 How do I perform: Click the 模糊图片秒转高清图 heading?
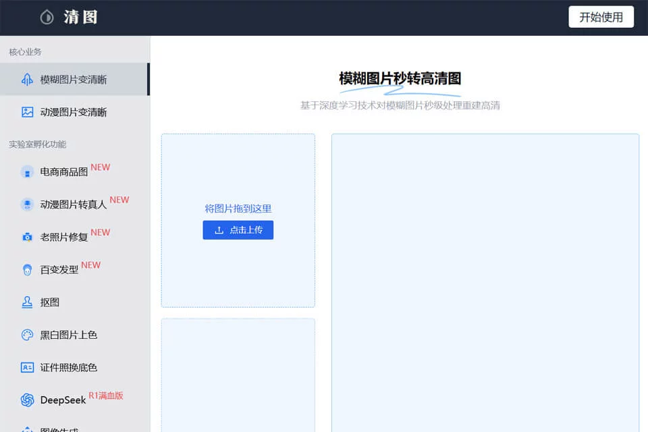click(x=400, y=78)
